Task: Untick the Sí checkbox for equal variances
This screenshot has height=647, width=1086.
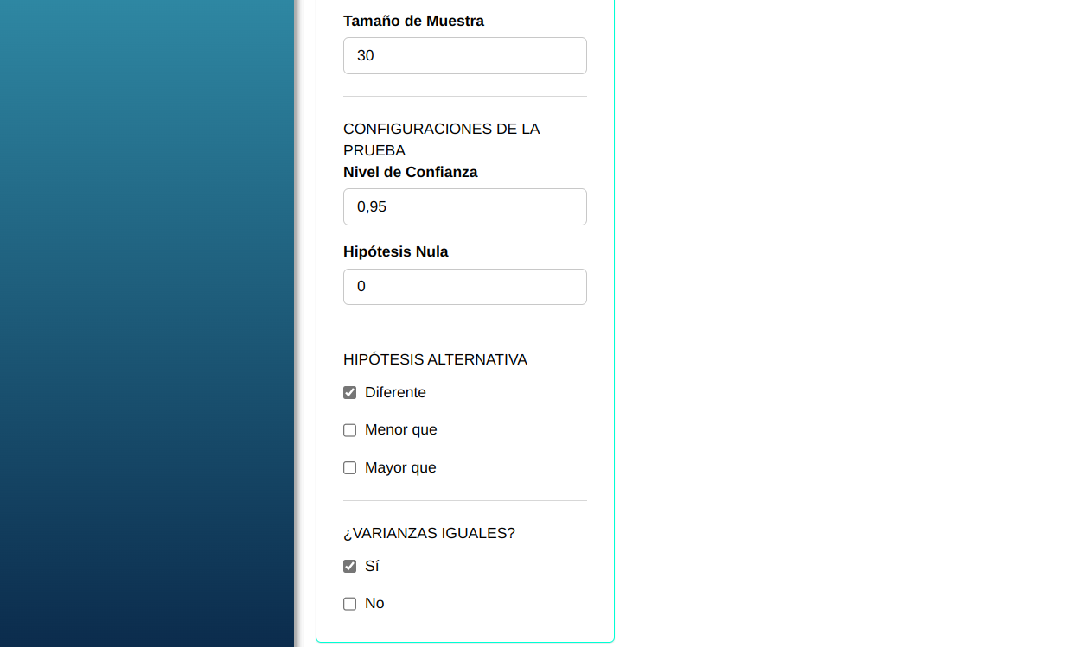Action: [349, 567]
